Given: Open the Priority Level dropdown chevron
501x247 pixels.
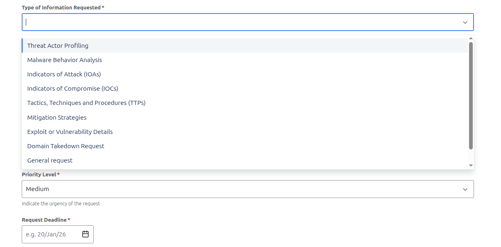Looking at the screenshot, I should click(x=465, y=189).
